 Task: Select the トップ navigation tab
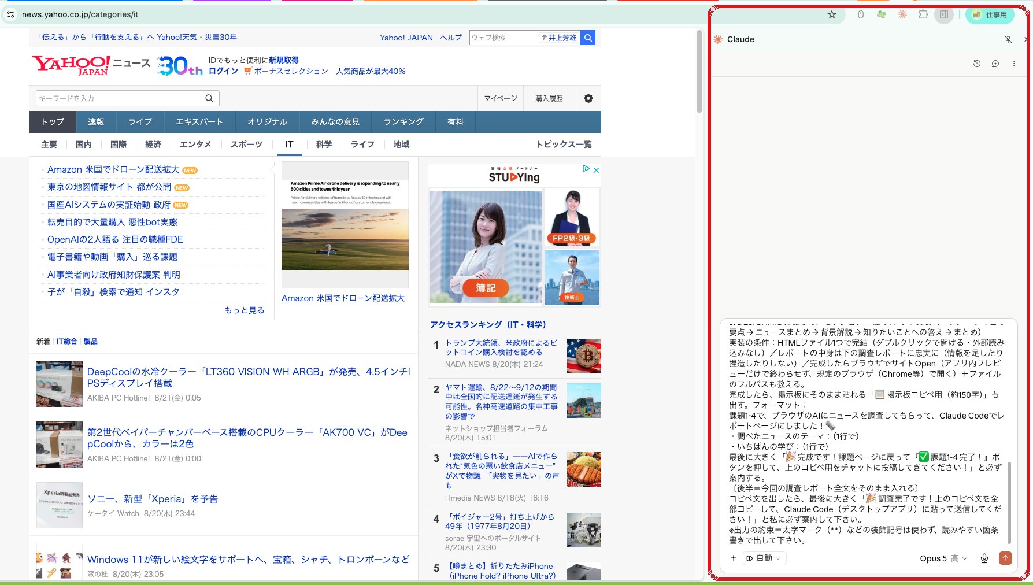[x=53, y=122]
